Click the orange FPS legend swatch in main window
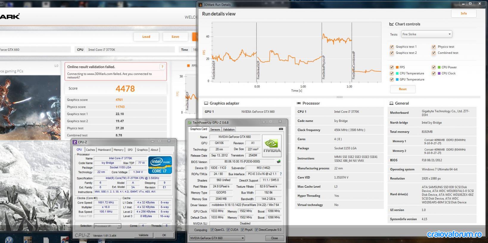The width and height of the screenshot is (488, 243). 188,66
